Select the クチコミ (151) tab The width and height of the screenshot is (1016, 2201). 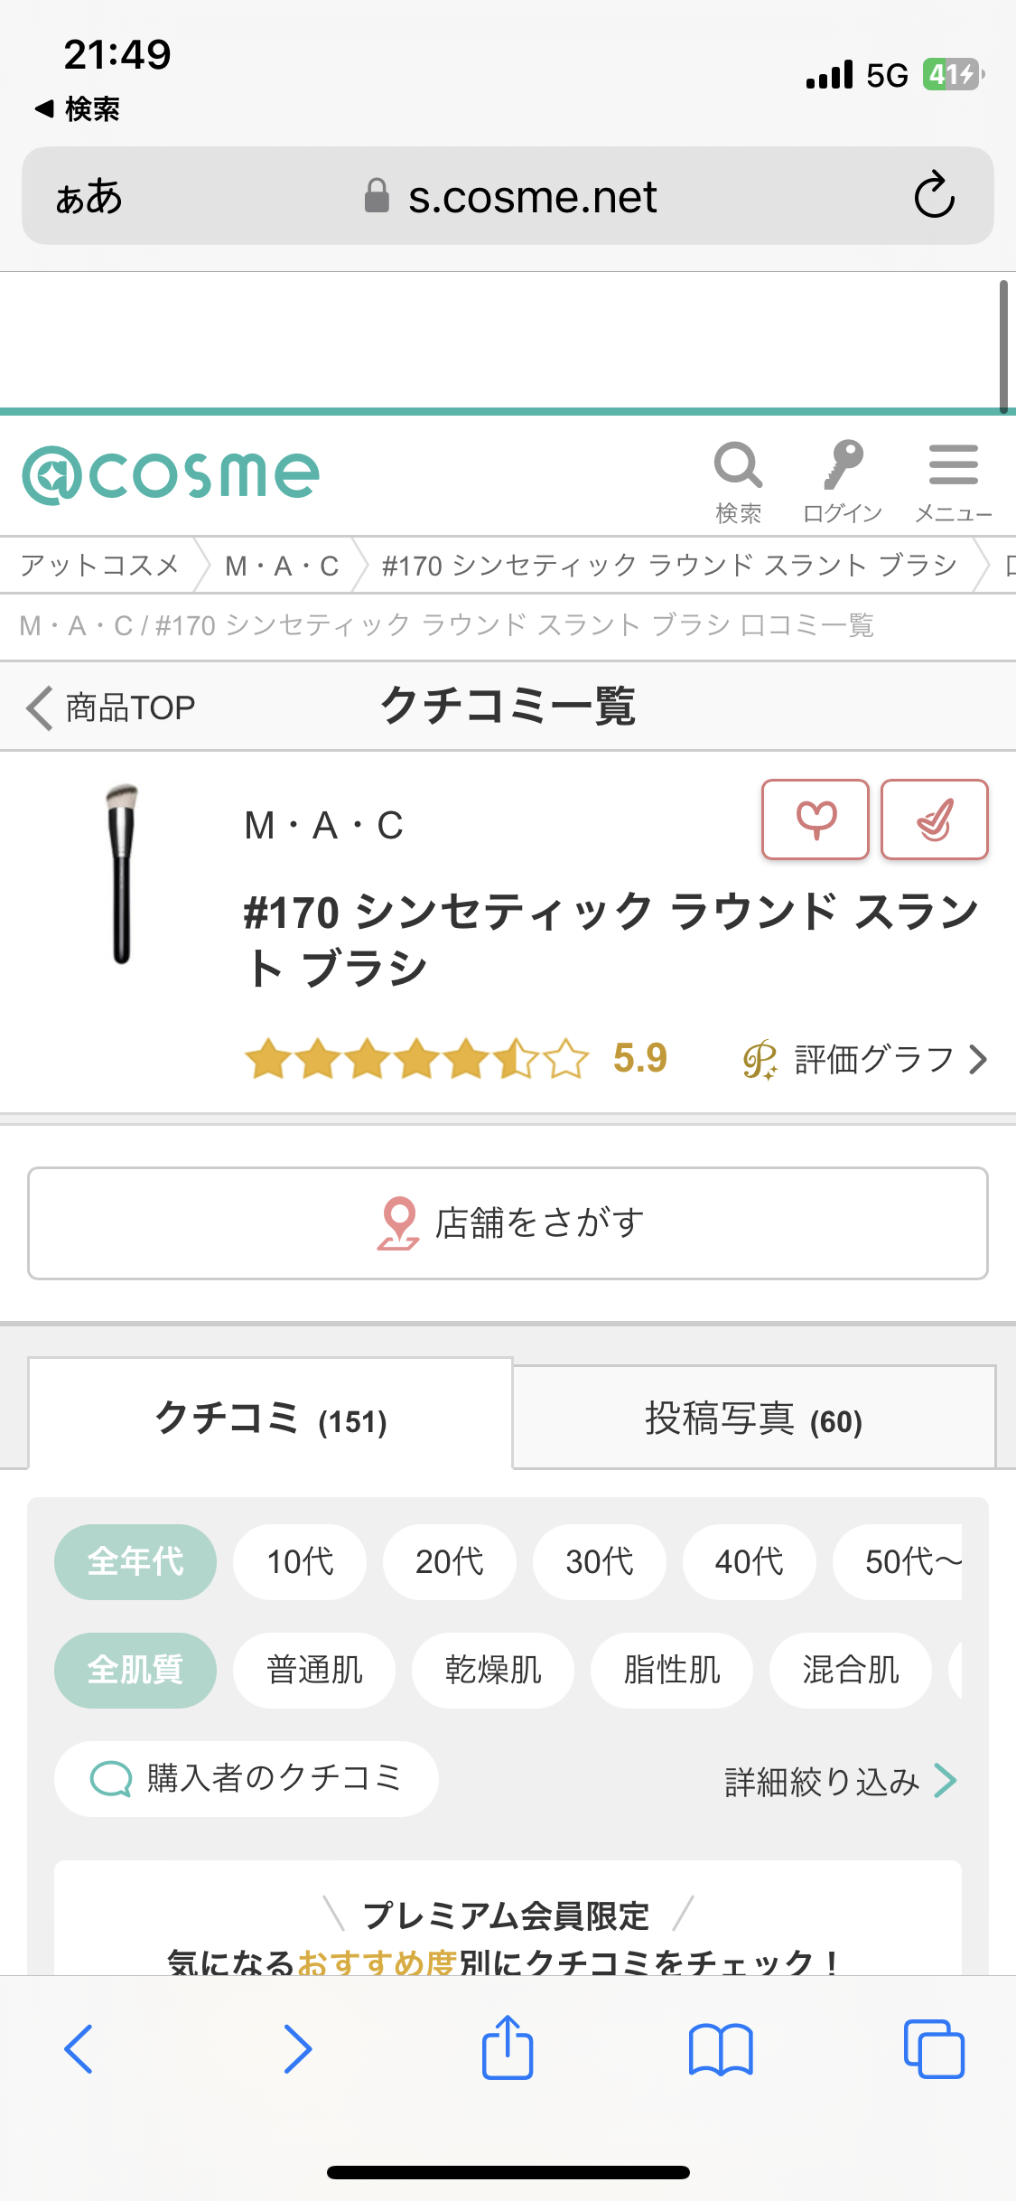[x=271, y=1419]
